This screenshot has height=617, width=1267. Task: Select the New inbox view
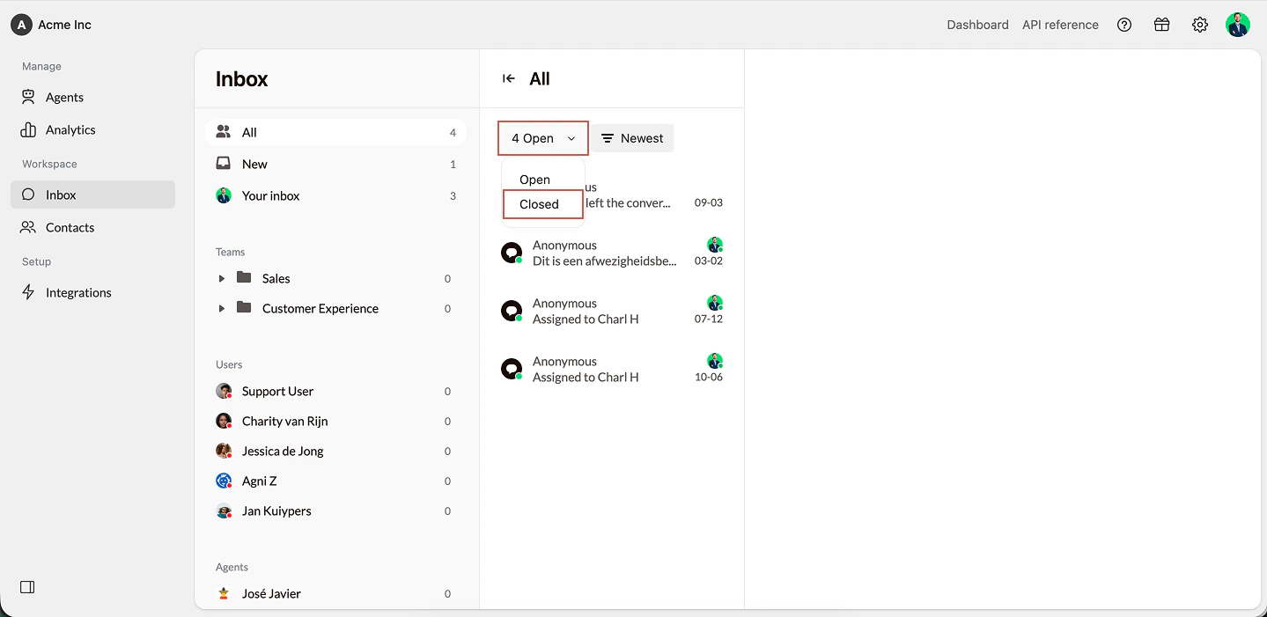[336, 164]
